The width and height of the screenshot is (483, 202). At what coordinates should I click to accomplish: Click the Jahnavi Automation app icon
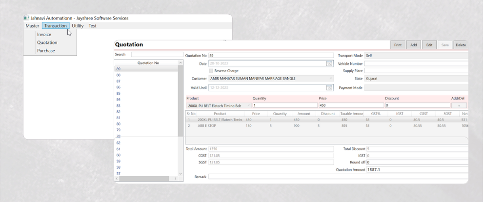(x=27, y=18)
